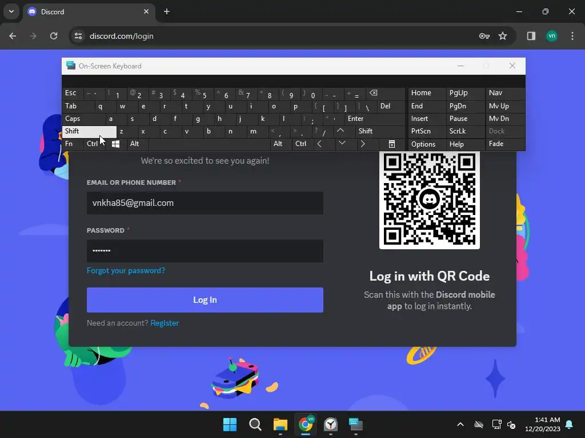This screenshot has height=438, width=585.
Task: Click the Tab key on keyboard
Action: (78, 106)
